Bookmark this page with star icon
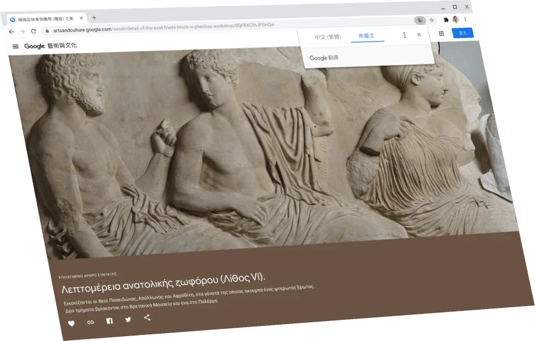 pos(431,20)
